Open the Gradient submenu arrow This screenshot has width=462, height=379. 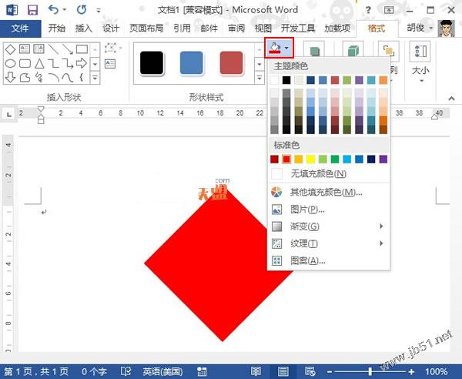[x=381, y=226]
